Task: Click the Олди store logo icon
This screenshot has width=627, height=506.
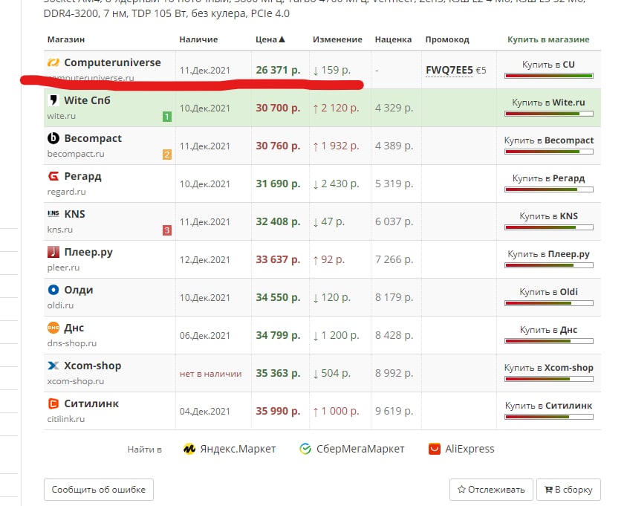Action: coord(53,290)
